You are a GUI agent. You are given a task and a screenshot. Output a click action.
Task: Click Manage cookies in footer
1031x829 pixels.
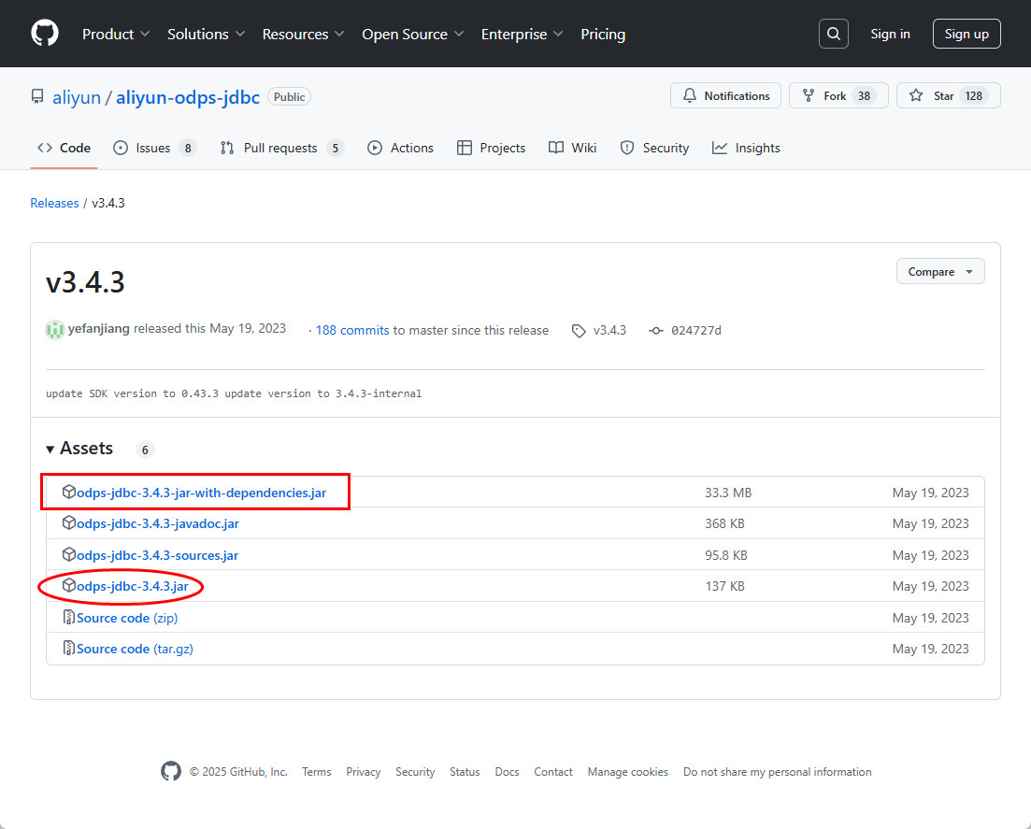(x=628, y=772)
